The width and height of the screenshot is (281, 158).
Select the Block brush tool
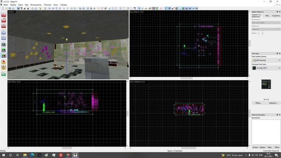[4, 38]
